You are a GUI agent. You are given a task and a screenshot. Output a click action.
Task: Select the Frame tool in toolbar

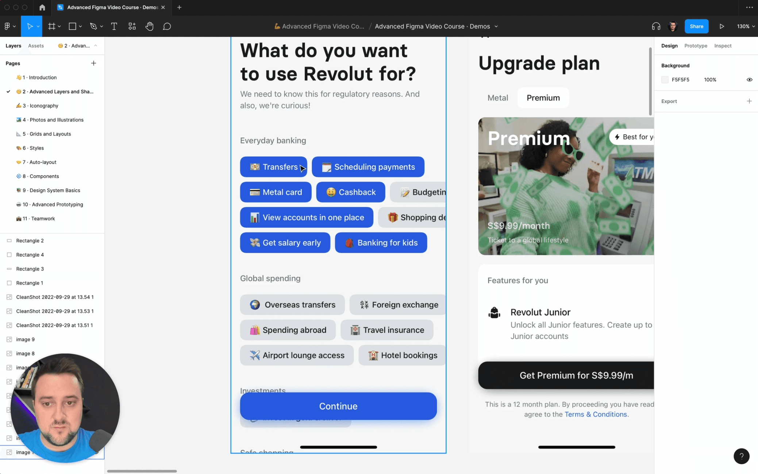pyautogui.click(x=51, y=26)
